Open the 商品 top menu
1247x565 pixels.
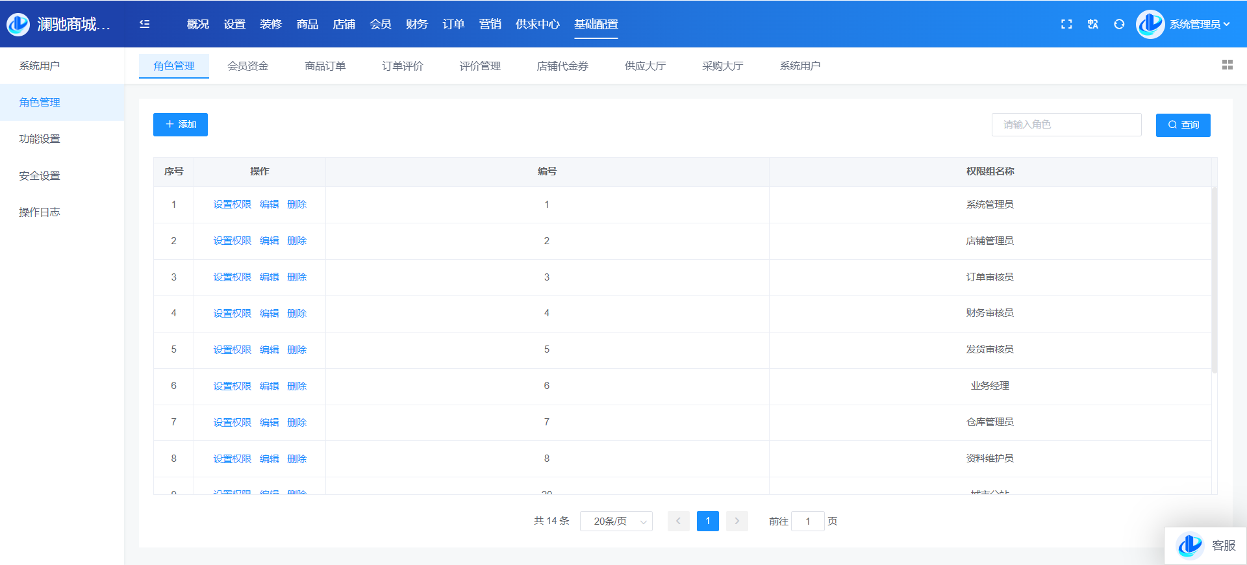point(307,24)
